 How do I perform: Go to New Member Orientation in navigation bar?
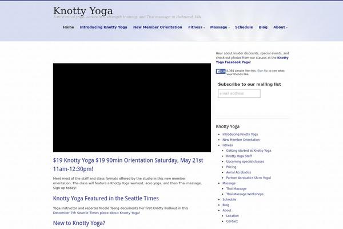click(158, 27)
